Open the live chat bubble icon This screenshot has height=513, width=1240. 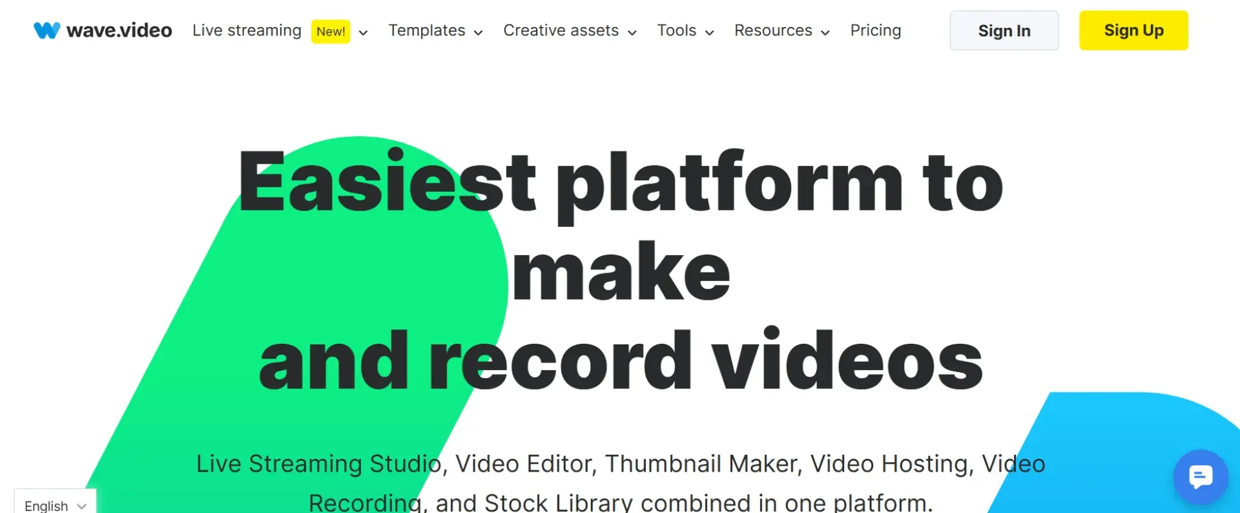click(x=1201, y=477)
